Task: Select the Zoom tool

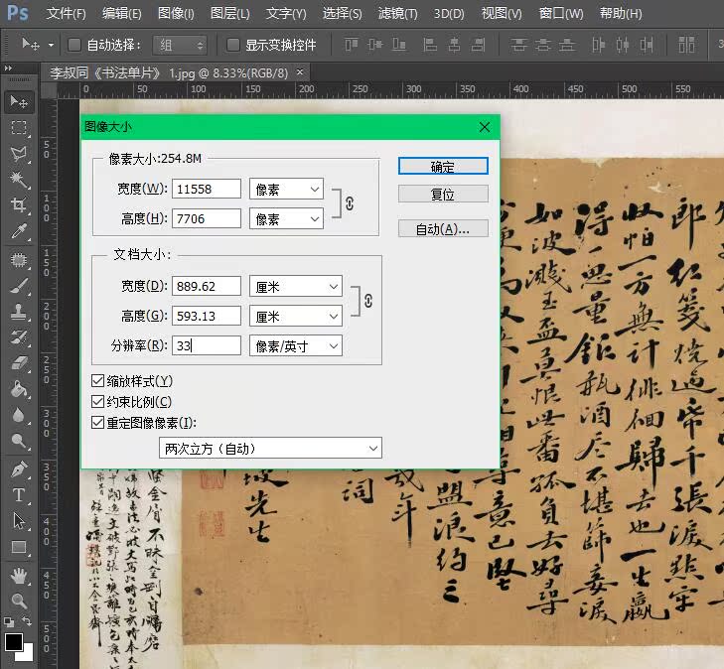Action: [19, 602]
